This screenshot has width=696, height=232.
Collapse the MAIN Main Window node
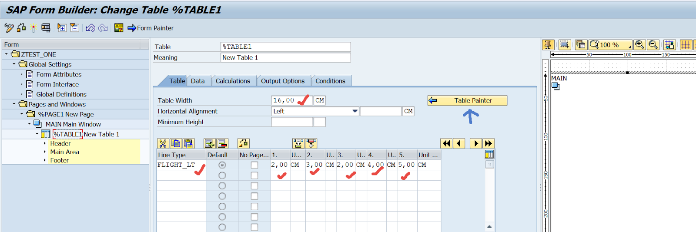[30, 124]
